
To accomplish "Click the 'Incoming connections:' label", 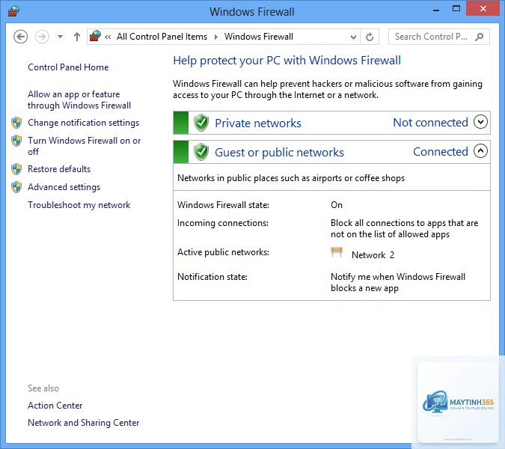I will click(223, 223).
